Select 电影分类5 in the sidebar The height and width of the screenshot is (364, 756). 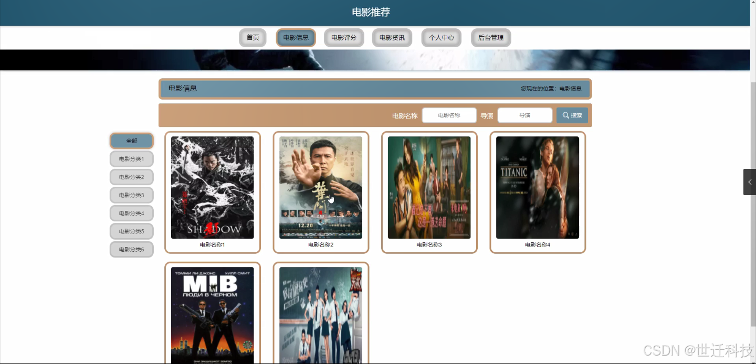pyautogui.click(x=132, y=231)
